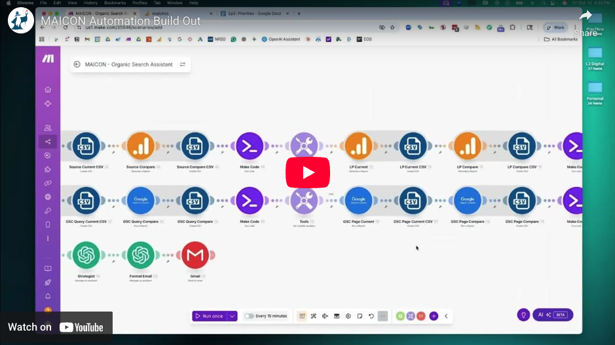The width and height of the screenshot is (615, 345).
Task: Open GSC Page Compare Google Search Console module
Action: [x=468, y=201]
